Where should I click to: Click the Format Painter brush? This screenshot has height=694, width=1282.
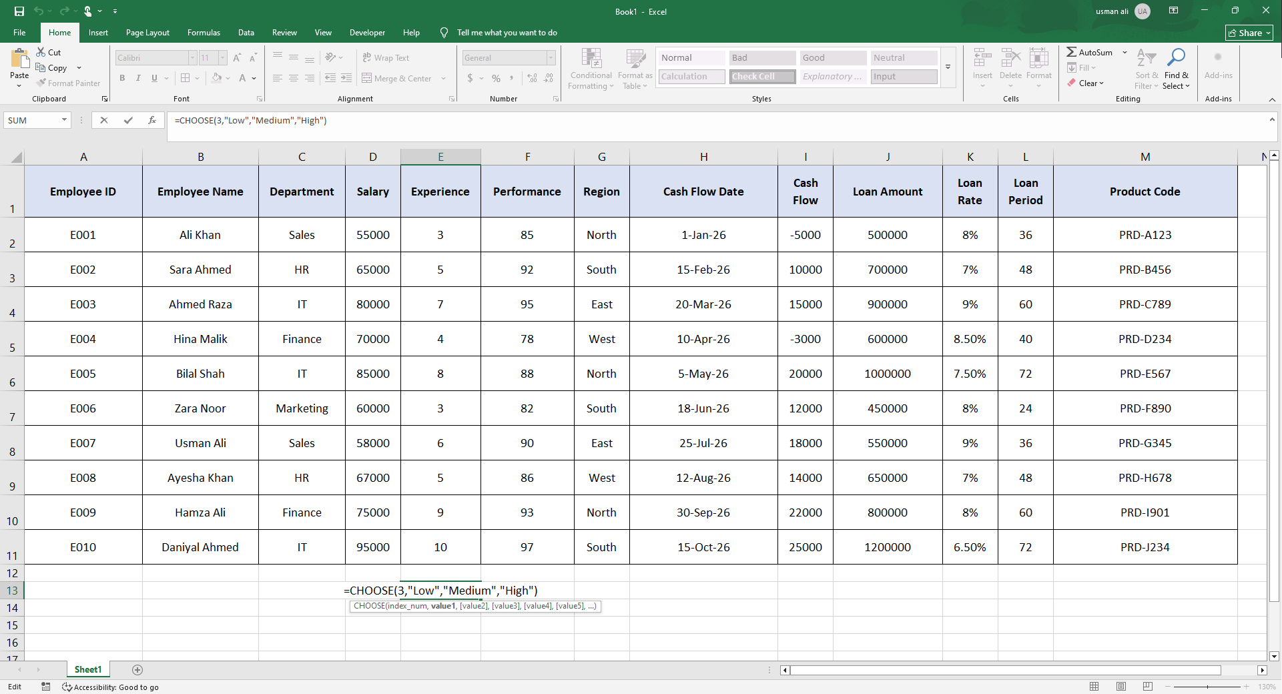68,83
